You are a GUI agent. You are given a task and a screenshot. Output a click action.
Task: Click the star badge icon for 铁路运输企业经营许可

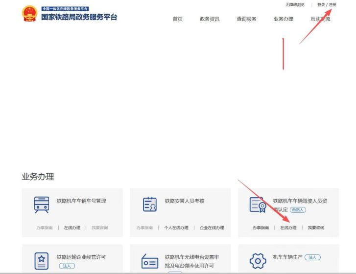point(42,261)
